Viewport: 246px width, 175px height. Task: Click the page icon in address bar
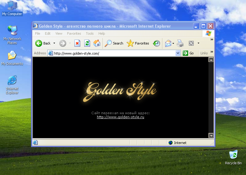tap(50, 53)
